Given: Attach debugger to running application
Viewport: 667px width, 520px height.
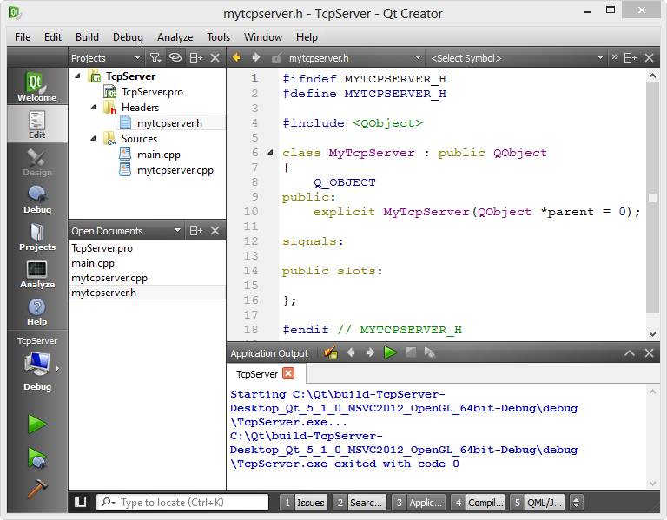Looking at the screenshot, I should [x=430, y=352].
